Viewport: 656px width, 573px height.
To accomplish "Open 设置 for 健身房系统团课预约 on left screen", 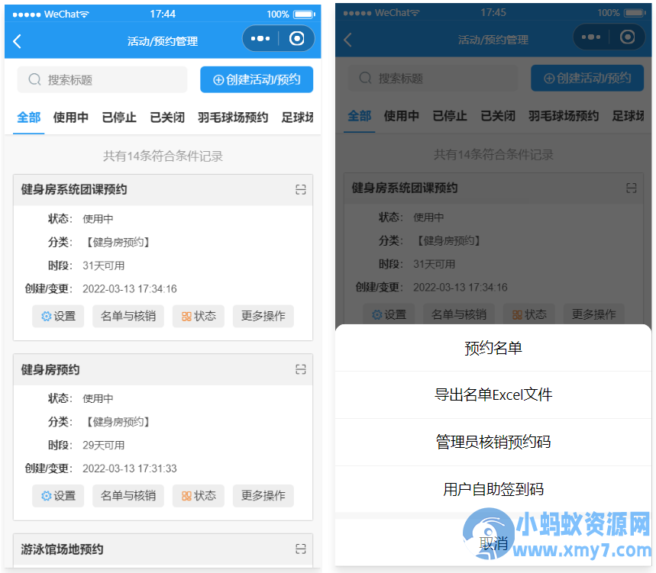I will click(x=58, y=316).
